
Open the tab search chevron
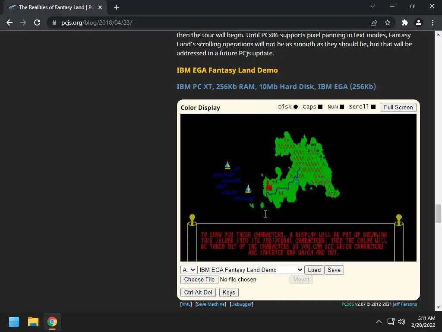click(x=373, y=6)
